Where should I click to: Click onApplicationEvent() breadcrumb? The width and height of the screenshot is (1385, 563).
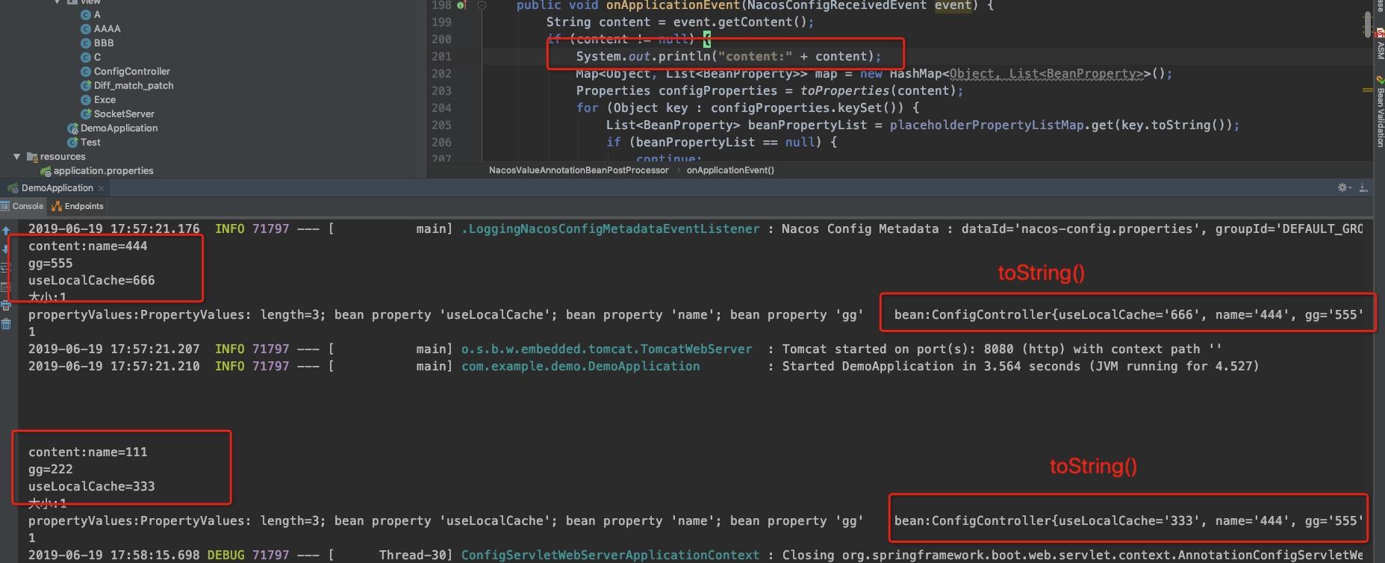(x=730, y=170)
